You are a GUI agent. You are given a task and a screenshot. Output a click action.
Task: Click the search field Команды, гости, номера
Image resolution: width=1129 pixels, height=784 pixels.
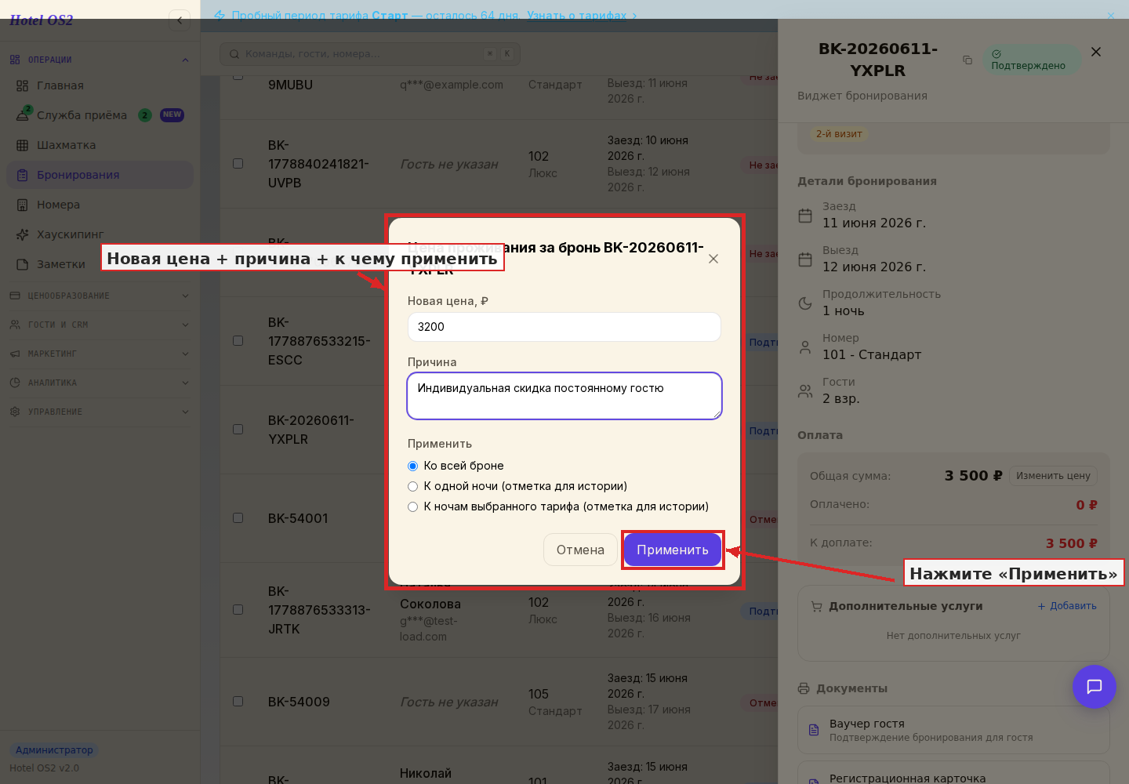(x=370, y=54)
